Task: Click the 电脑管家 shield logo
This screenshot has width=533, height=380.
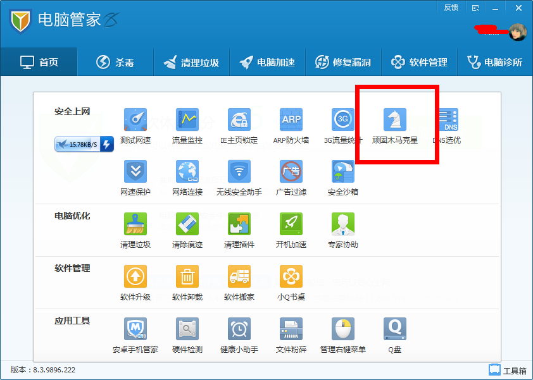Action: click(x=20, y=21)
